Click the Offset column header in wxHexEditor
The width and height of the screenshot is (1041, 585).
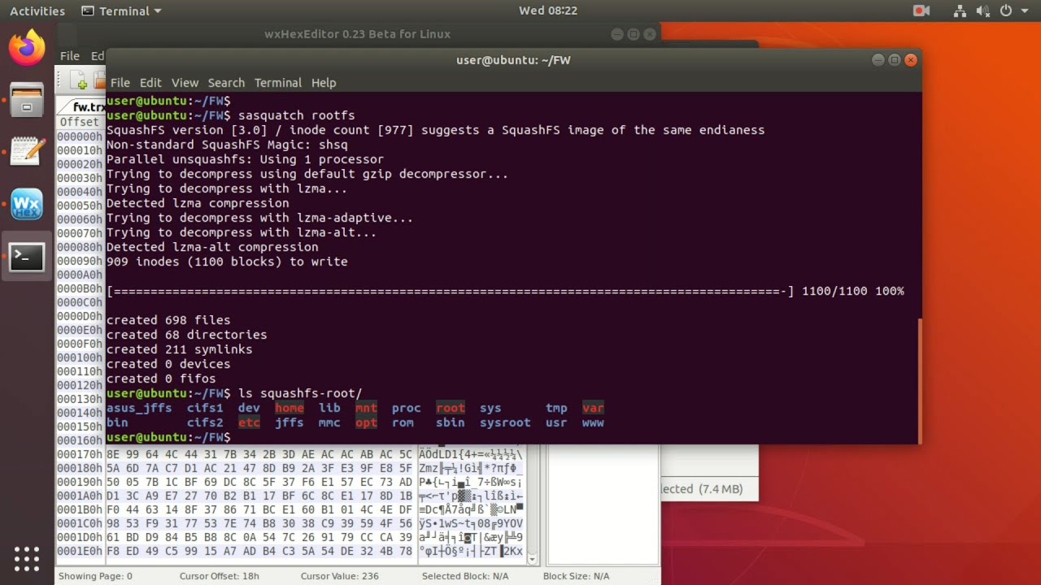click(x=79, y=122)
